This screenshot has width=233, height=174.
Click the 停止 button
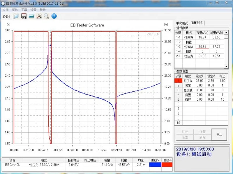click(219, 134)
